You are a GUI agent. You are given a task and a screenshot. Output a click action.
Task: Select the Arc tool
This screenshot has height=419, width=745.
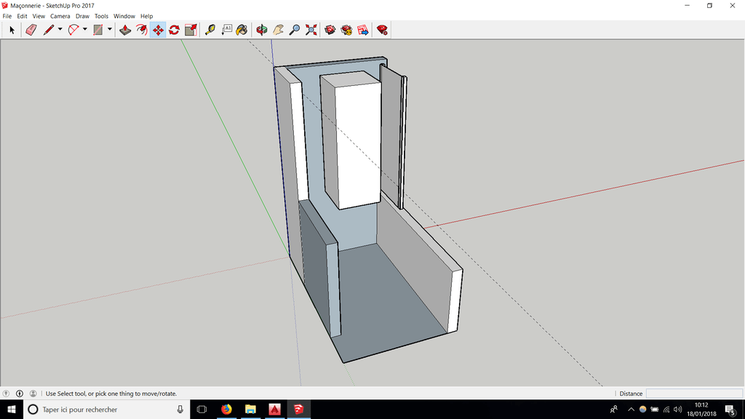pyautogui.click(x=73, y=30)
